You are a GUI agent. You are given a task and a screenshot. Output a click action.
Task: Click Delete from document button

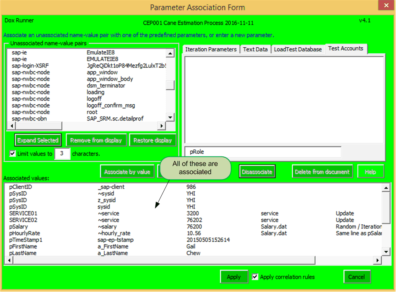pos(322,172)
